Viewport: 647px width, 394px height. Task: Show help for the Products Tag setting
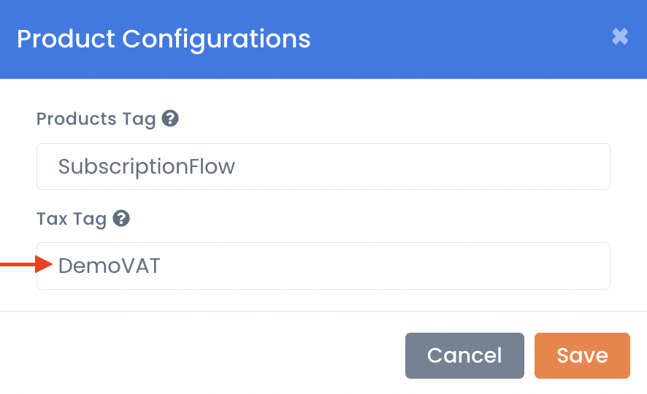coord(170,119)
